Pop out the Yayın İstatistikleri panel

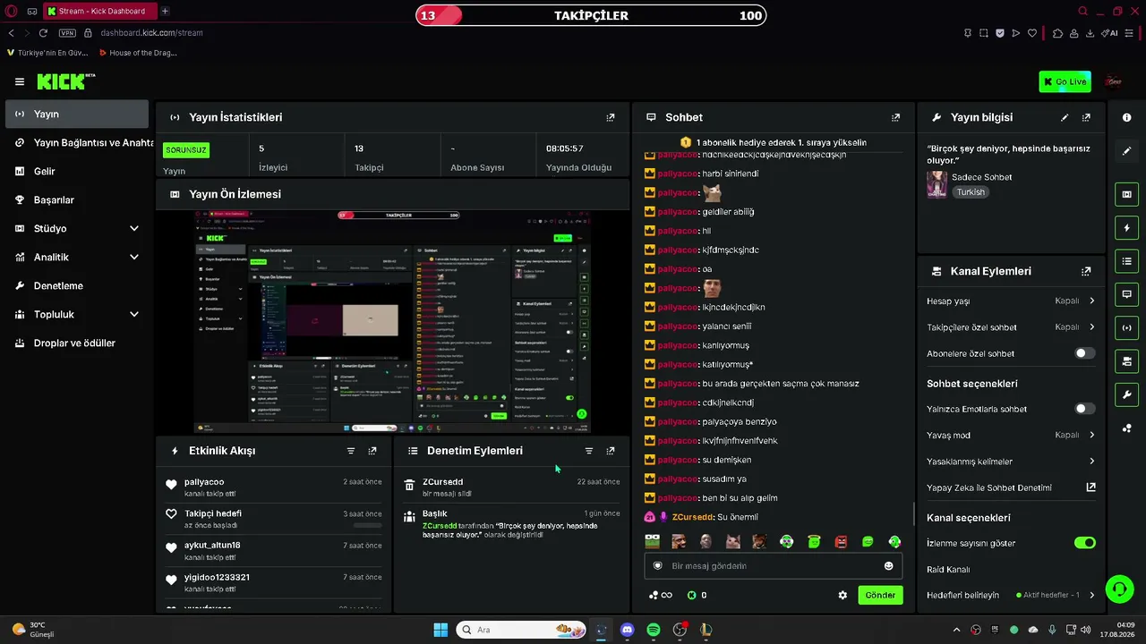click(611, 117)
